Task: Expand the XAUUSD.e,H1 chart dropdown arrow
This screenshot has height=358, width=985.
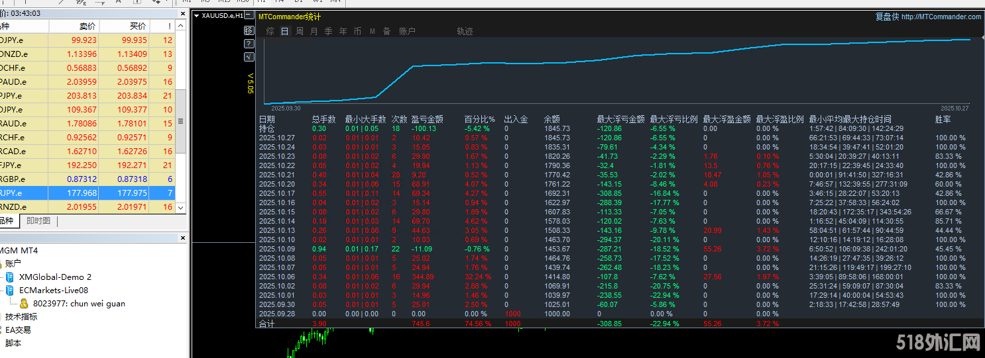Action: click(x=197, y=15)
